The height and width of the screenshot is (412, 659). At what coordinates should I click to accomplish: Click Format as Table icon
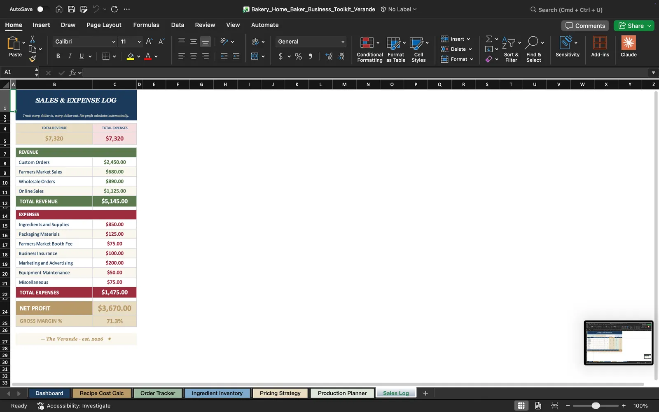[x=393, y=43]
